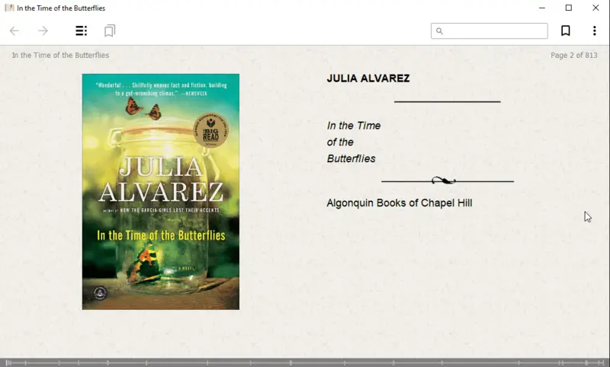Go forward with the right arrow
The width and height of the screenshot is (610, 367).
(43, 31)
